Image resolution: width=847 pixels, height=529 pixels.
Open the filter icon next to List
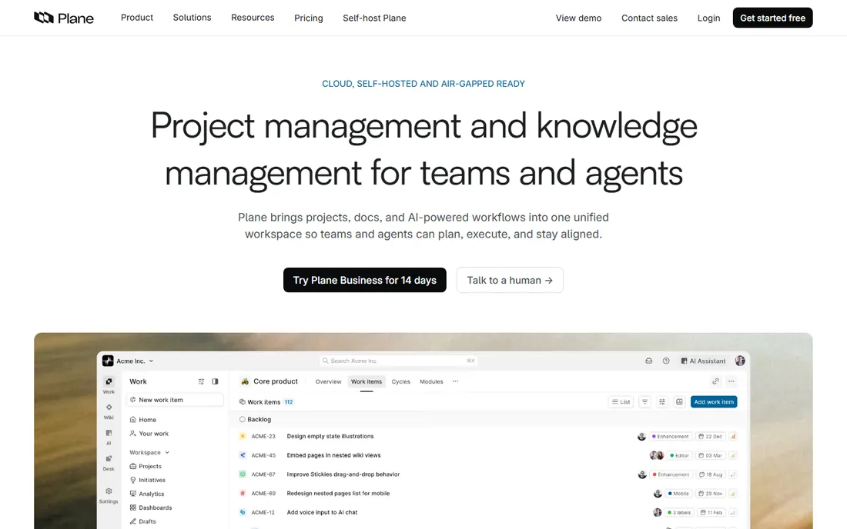pos(645,401)
